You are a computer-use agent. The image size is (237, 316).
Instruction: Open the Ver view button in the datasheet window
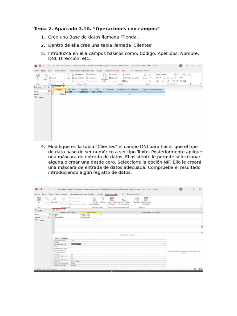pyautogui.click(x=38, y=77)
